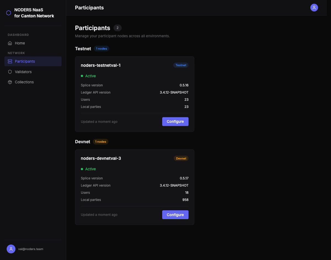Click Users value 23 on testnet card

[186, 100]
